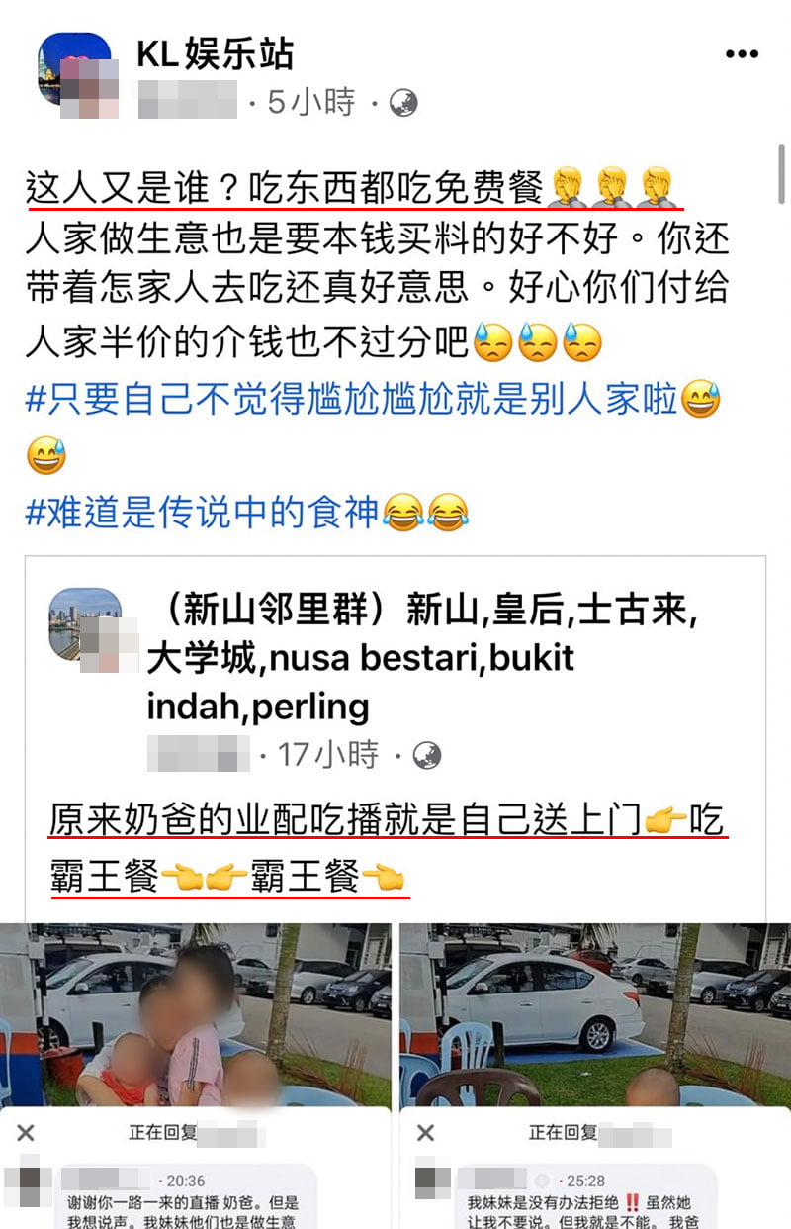The width and height of the screenshot is (791, 1229).
Task: Click the 5小時 post timestamp
Action: (311, 102)
